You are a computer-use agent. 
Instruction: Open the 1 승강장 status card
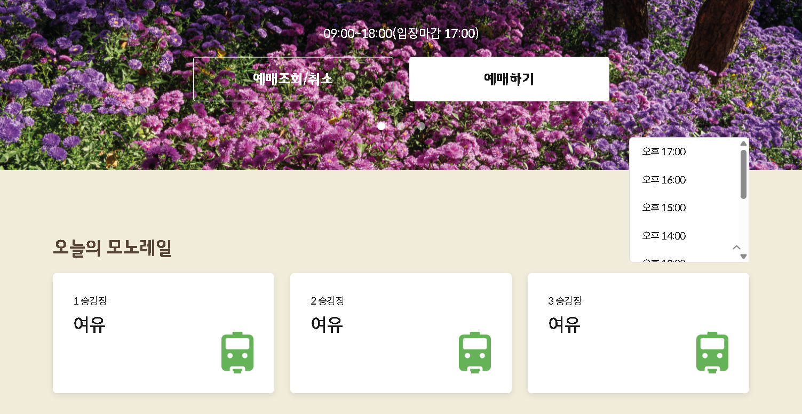tap(163, 333)
